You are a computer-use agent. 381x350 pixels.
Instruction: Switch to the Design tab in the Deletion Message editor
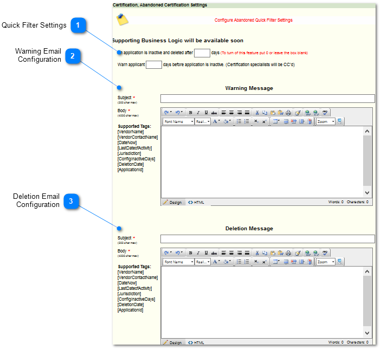tap(173, 342)
